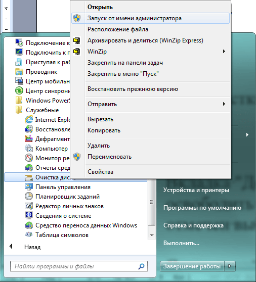This screenshot has height=282, width=256.
Task: Click the System Restore icon
Action: [29, 129]
